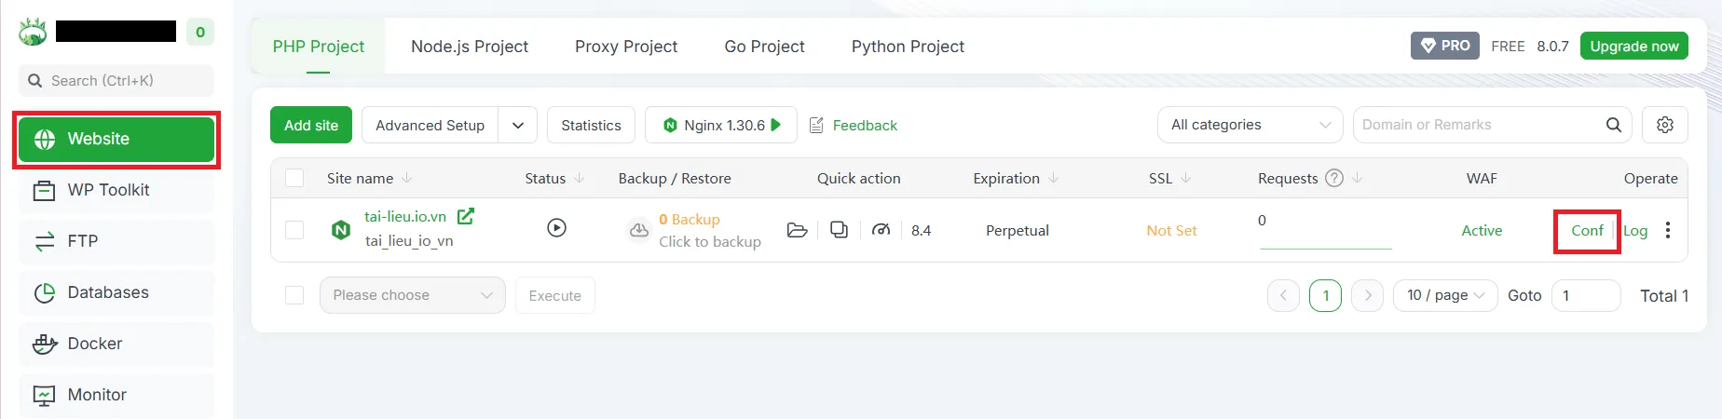Focus the sidebar Search (Ctrl+K) field
Viewport: 1722px width, 419px height.
point(116,80)
